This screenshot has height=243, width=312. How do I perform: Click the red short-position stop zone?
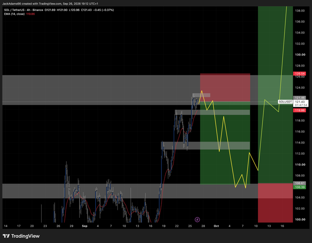tap(225, 88)
